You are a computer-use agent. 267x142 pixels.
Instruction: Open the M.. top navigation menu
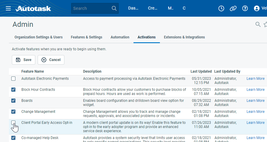pos(171,8)
